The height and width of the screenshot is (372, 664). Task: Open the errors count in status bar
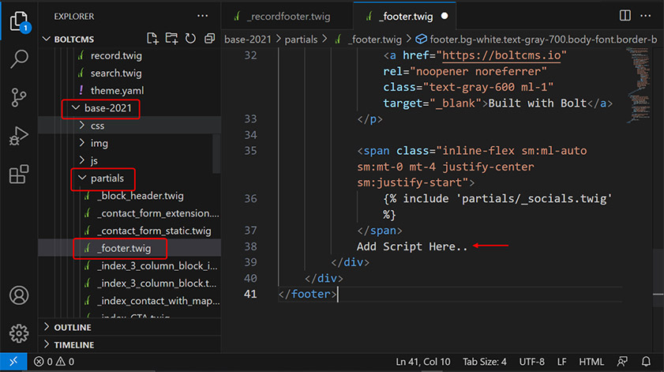coord(43,362)
